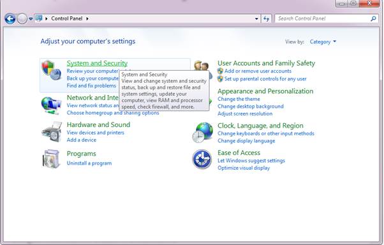Click Uninstall a program link
The height and width of the screenshot is (245, 384).
point(89,163)
